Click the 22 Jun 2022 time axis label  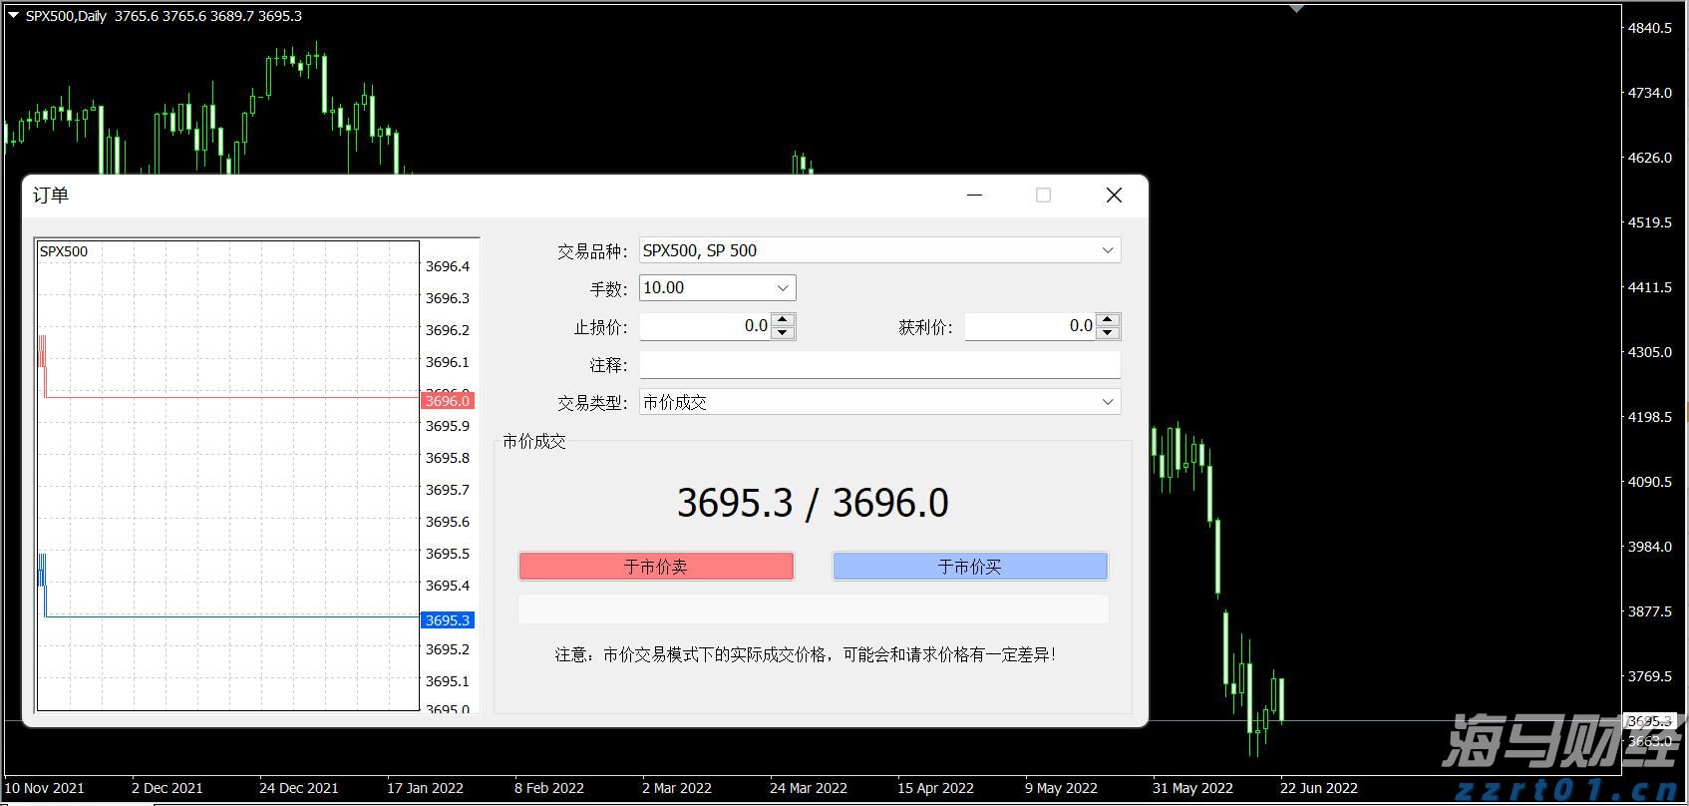(1318, 788)
